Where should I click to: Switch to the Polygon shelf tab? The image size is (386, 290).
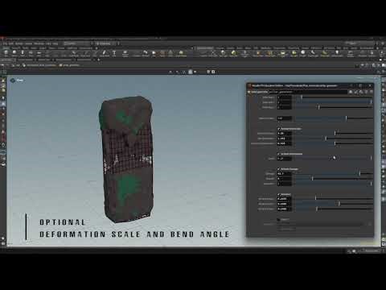click(x=34, y=48)
